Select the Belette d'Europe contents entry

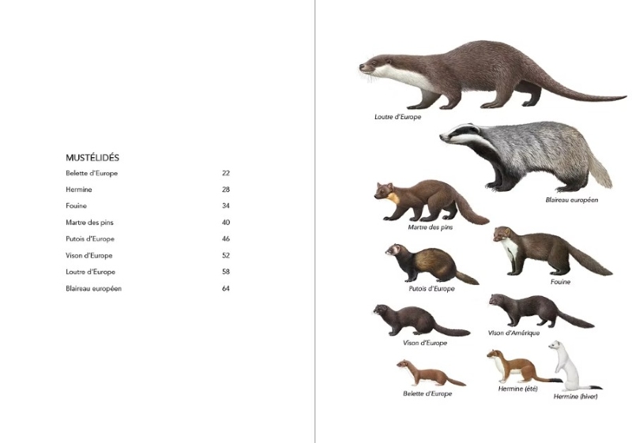(x=92, y=173)
